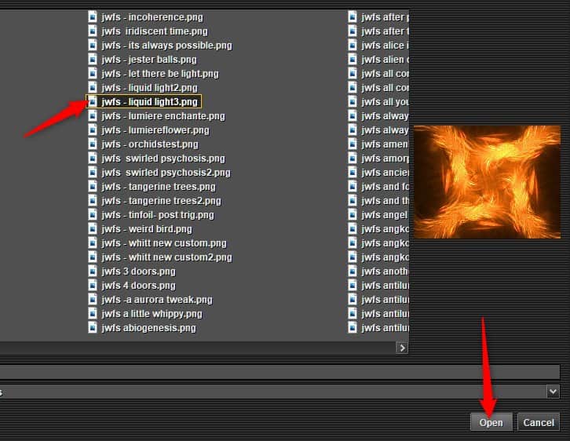Screen dimensions: 570x441
Task: Select the 'jwfs all you' file entry
Action: tap(385, 102)
